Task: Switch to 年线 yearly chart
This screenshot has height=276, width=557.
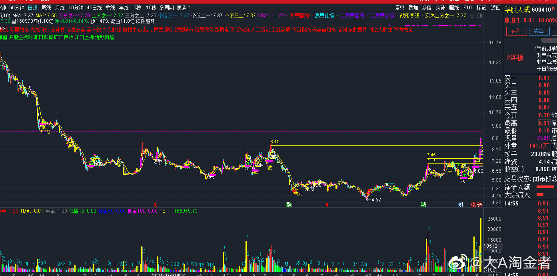Action: pos(124,8)
